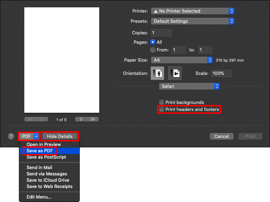The height and width of the screenshot is (202, 270).
Task: Open the Printer dropdown
Action: pos(193,11)
